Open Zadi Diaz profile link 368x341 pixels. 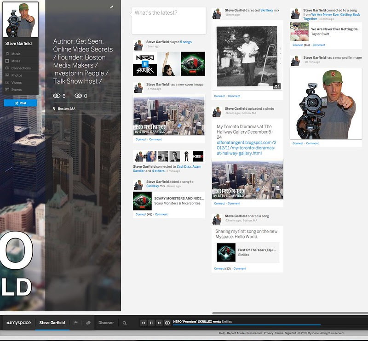tap(184, 166)
